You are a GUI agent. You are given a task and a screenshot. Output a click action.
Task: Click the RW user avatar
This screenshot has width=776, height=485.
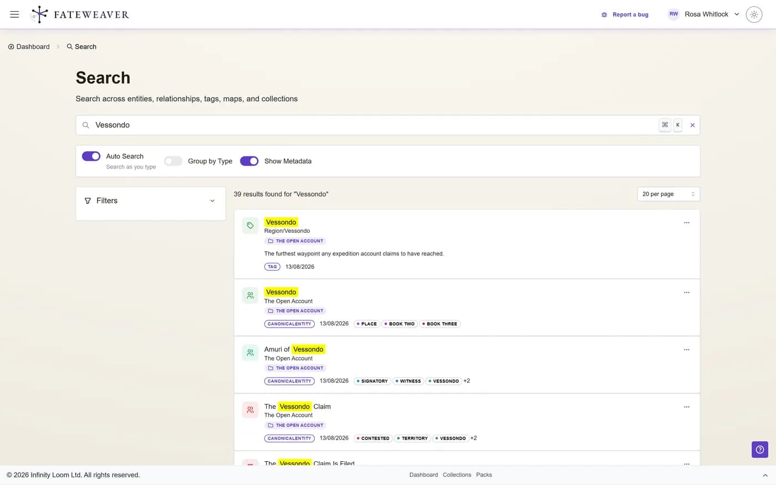(673, 14)
